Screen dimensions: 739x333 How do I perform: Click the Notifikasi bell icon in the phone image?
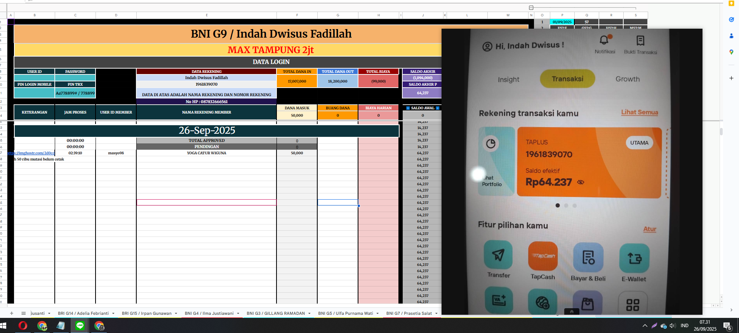605,40
